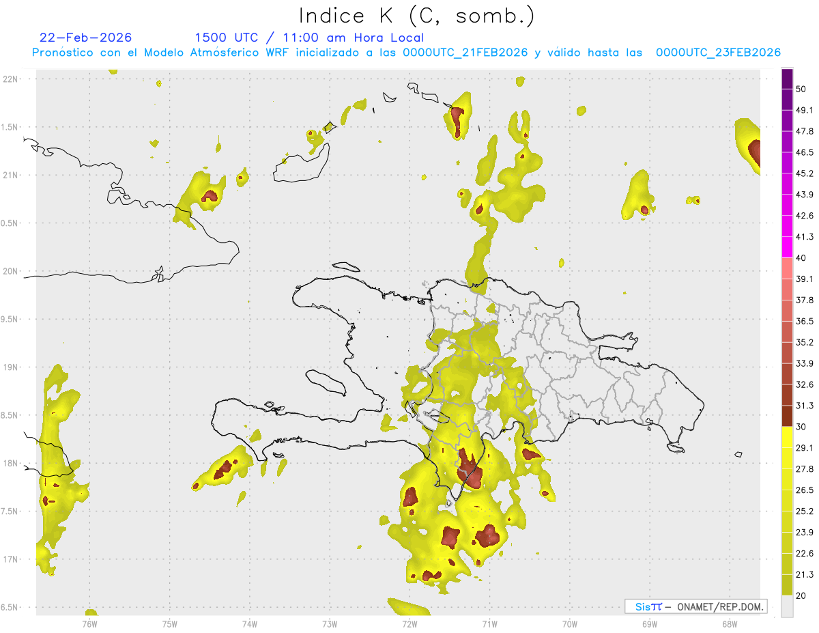Viewport: 819px width, 633px height.
Task: Click the "35.2" colorbar value
Action: [805, 342]
